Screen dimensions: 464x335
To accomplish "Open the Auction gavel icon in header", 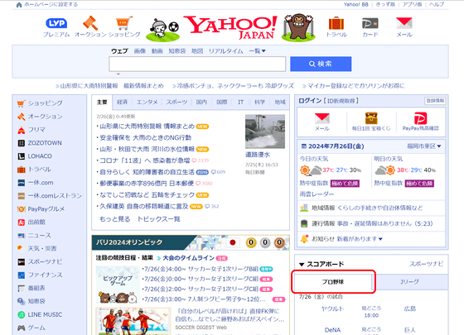I will click(x=90, y=23).
